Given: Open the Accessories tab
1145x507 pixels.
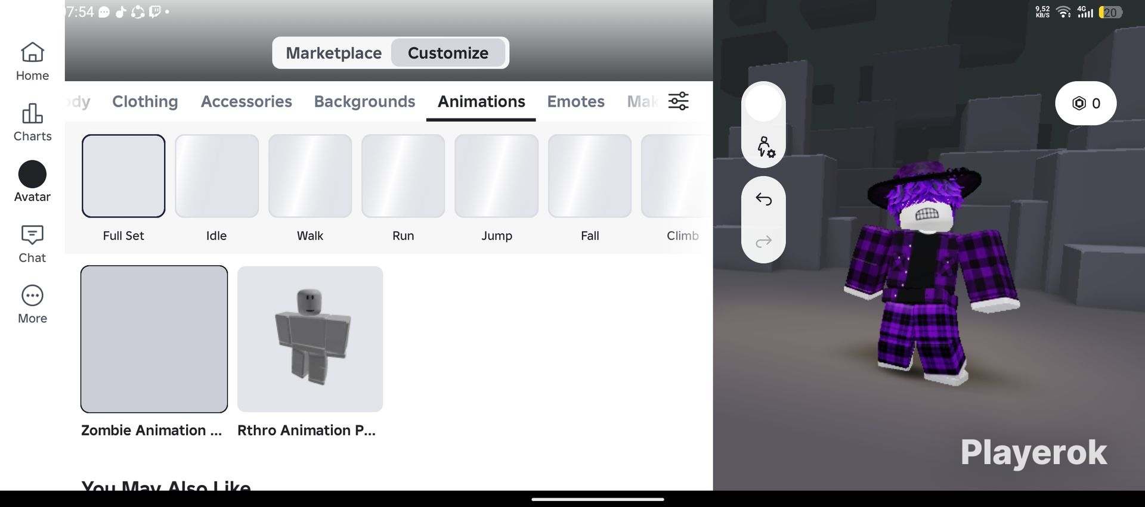Looking at the screenshot, I should point(246,101).
